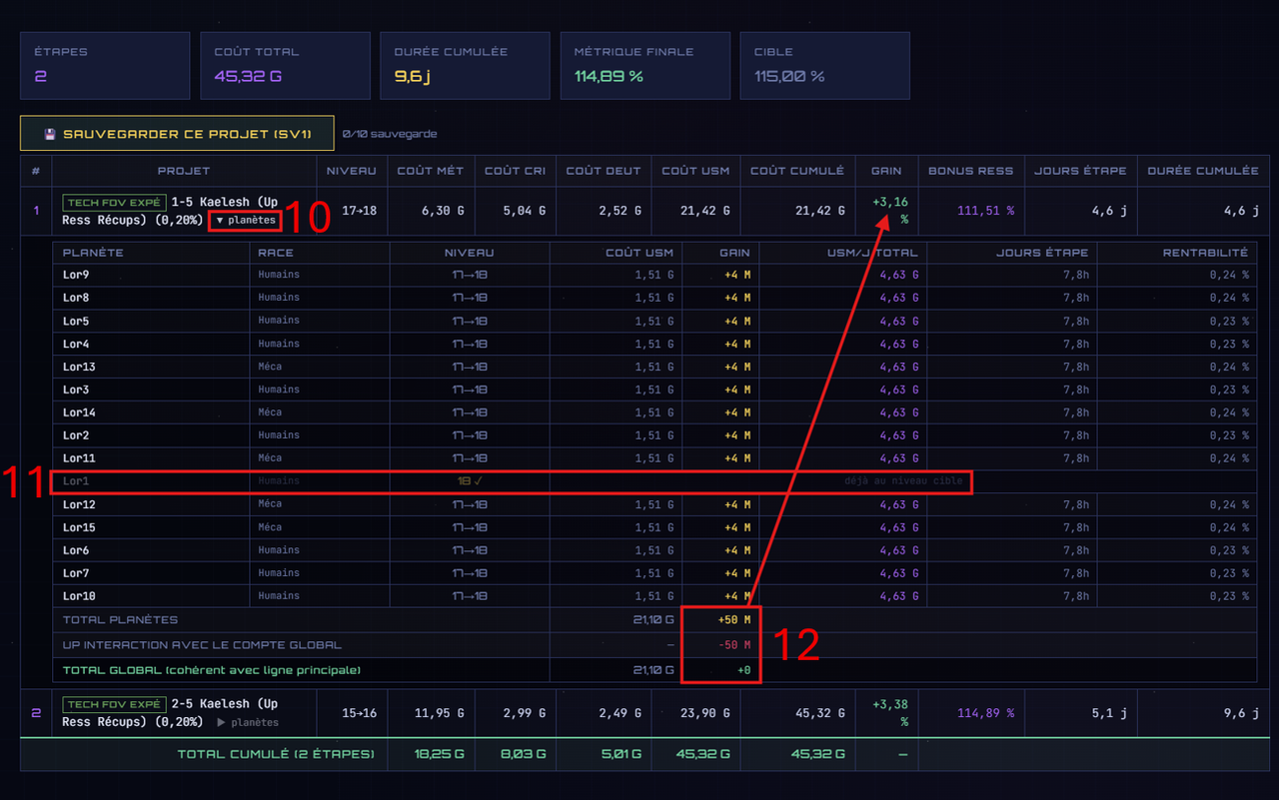Click the COÛT DEUT column header

tap(604, 171)
